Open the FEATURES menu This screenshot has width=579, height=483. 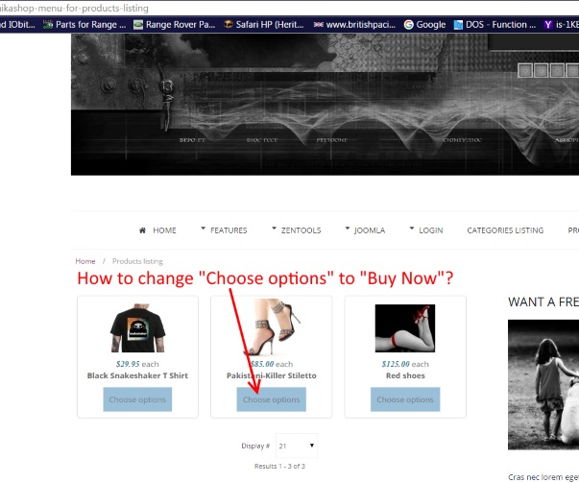(x=229, y=230)
